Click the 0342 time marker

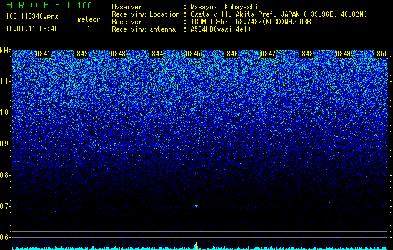tap(81, 54)
